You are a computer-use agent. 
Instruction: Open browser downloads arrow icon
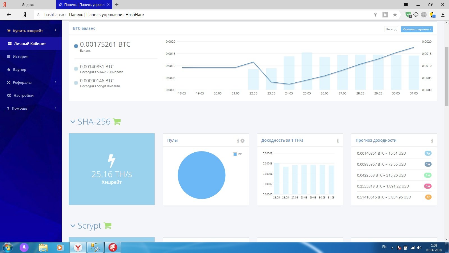(443, 15)
